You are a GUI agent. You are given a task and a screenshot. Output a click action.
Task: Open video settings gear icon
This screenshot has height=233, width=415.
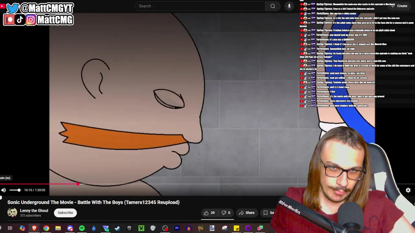[x=408, y=190]
